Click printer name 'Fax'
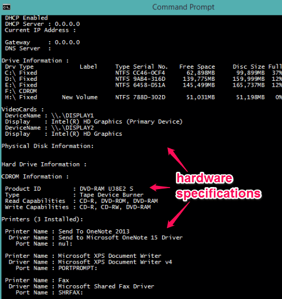Screen dimensions: 282x299 [x=64, y=281]
